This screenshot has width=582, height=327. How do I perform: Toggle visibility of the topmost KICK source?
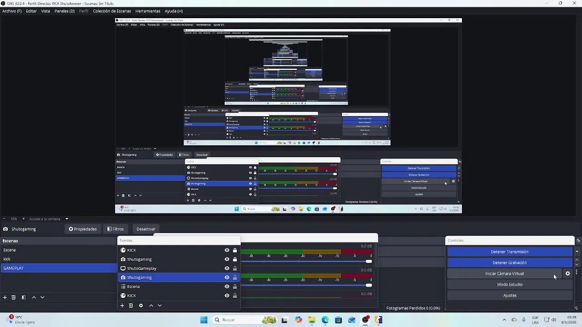(227, 250)
